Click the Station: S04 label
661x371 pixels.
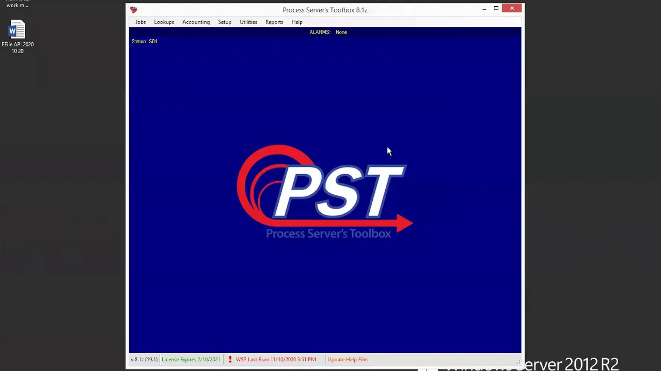pos(144,41)
